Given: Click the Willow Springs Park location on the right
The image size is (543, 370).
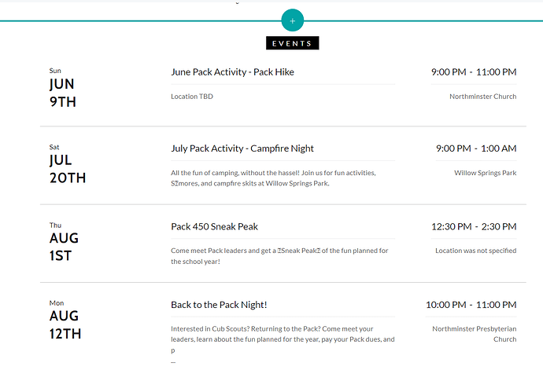Looking at the screenshot, I should (x=486, y=173).
